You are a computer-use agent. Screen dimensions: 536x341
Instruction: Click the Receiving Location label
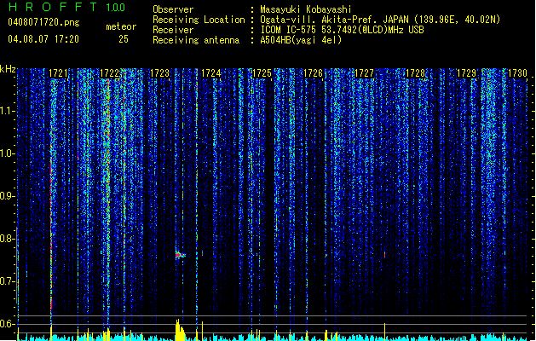199,20
